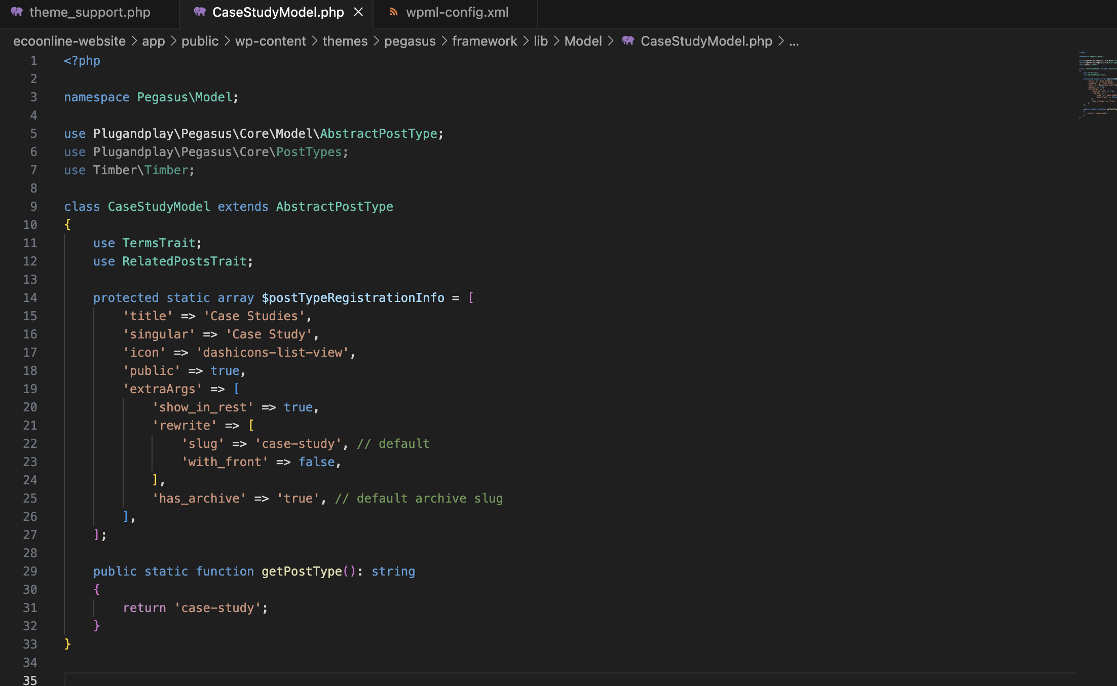Open the Model breadcrumb folder
Image resolution: width=1117 pixels, height=686 pixels.
pos(583,41)
